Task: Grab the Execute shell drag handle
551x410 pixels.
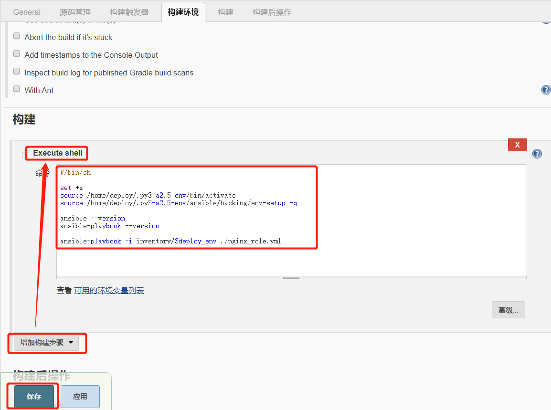Action: coord(24,153)
